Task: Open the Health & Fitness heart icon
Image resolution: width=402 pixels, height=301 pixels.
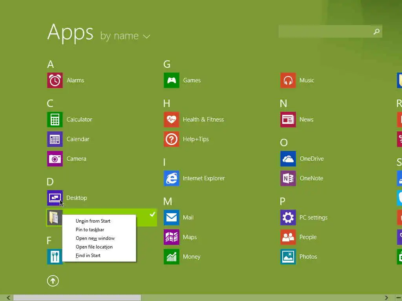Action: [172, 120]
